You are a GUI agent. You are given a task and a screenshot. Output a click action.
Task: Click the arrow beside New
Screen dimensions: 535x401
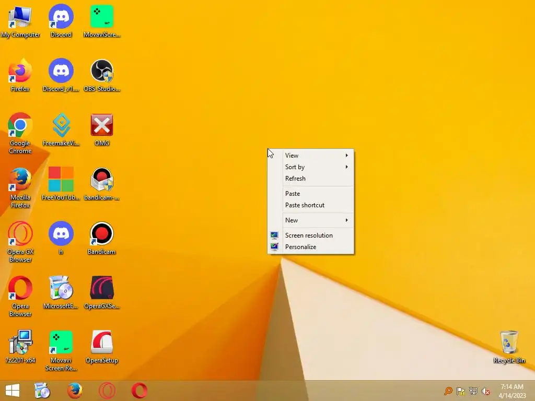347,220
